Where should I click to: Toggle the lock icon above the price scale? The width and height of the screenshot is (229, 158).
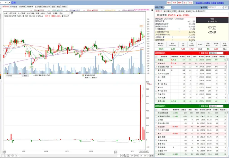pos(152,10)
